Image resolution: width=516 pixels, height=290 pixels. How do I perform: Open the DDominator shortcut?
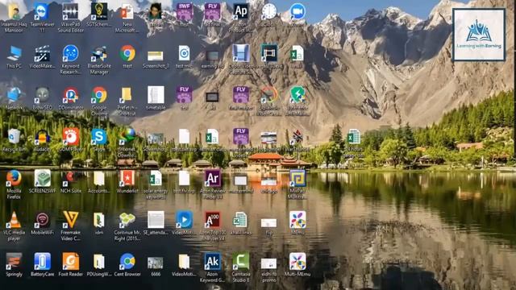[70, 95]
